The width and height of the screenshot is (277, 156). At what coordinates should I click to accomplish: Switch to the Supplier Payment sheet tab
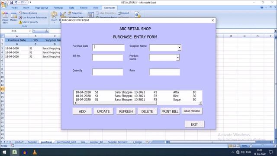point(118,142)
